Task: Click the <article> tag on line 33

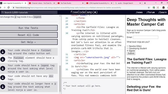Action: click(x=79, y=60)
